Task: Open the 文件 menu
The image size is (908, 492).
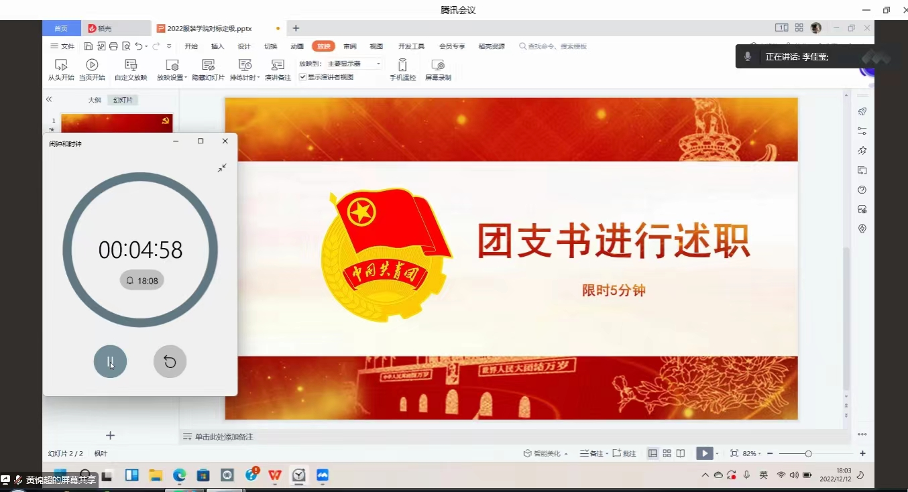Action: click(x=63, y=46)
